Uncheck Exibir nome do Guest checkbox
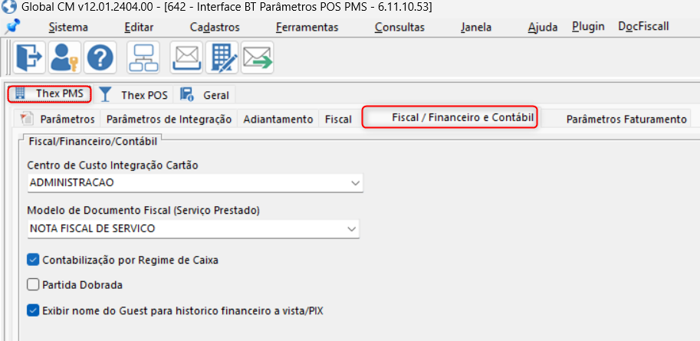Screen dimensions: 700x341 (x=33, y=310)
